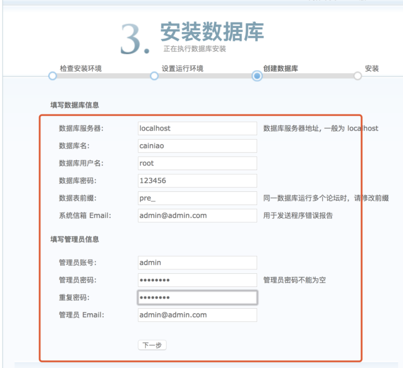Click the 安装数据库 page title

212,32
